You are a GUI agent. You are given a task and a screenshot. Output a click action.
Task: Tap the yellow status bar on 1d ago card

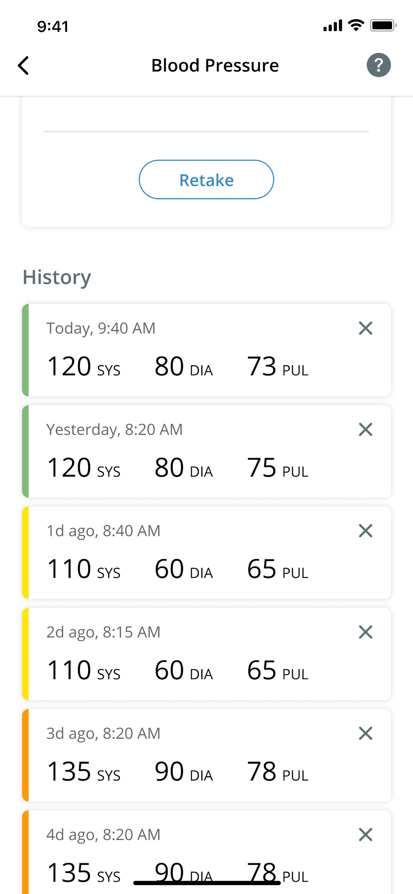25,553
